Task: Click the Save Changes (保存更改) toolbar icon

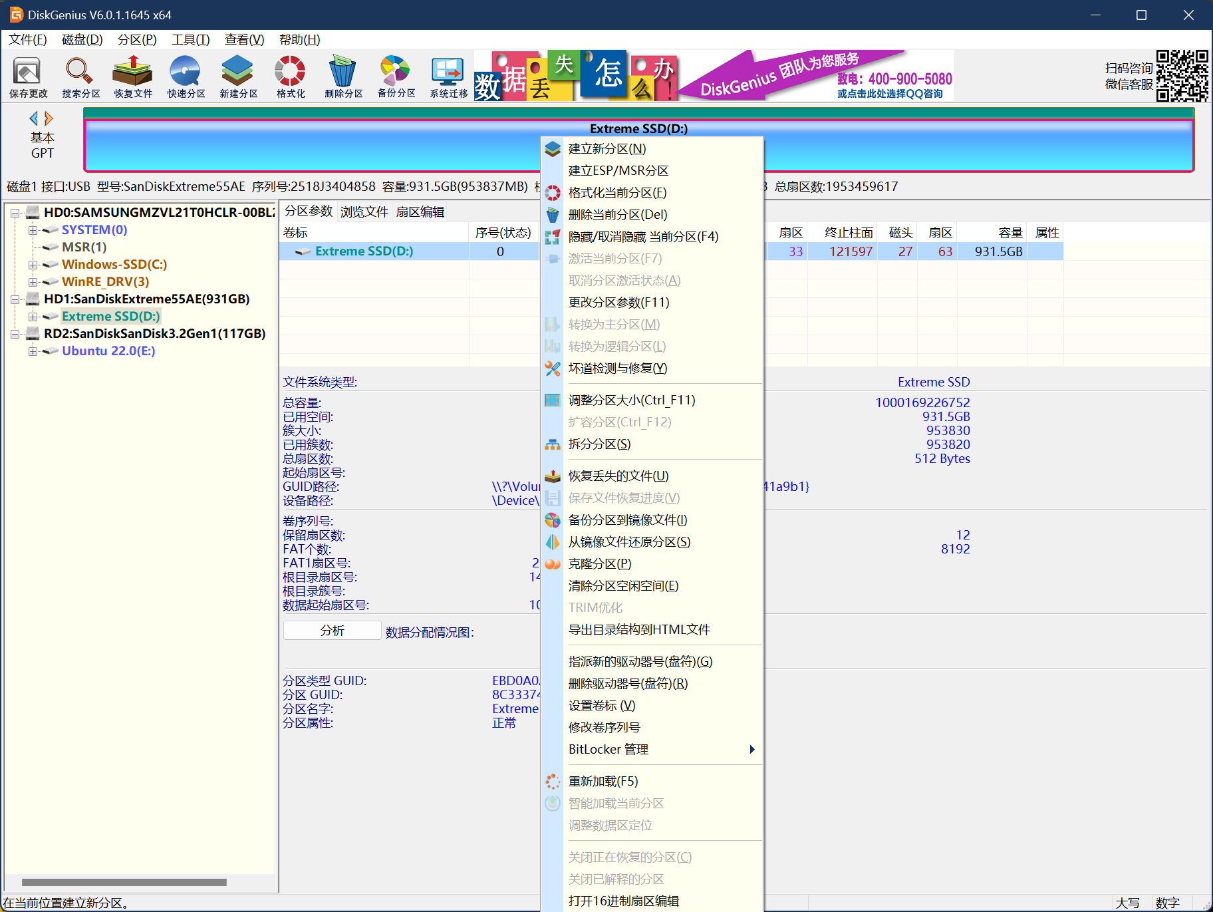Action: point(28,77)
